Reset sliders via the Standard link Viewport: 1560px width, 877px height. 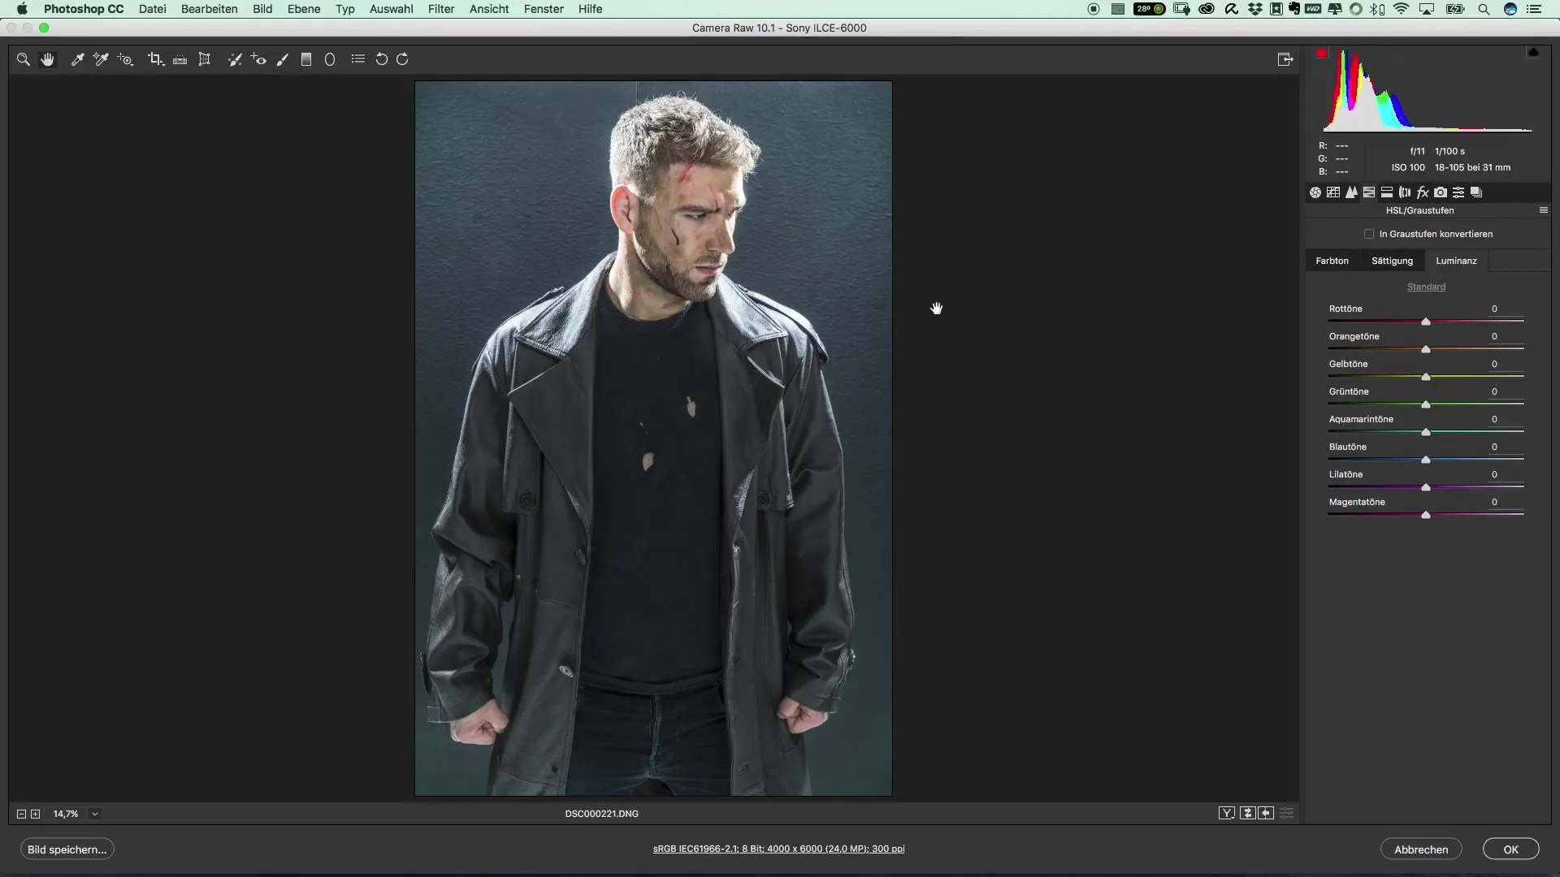coord(1426,287)
